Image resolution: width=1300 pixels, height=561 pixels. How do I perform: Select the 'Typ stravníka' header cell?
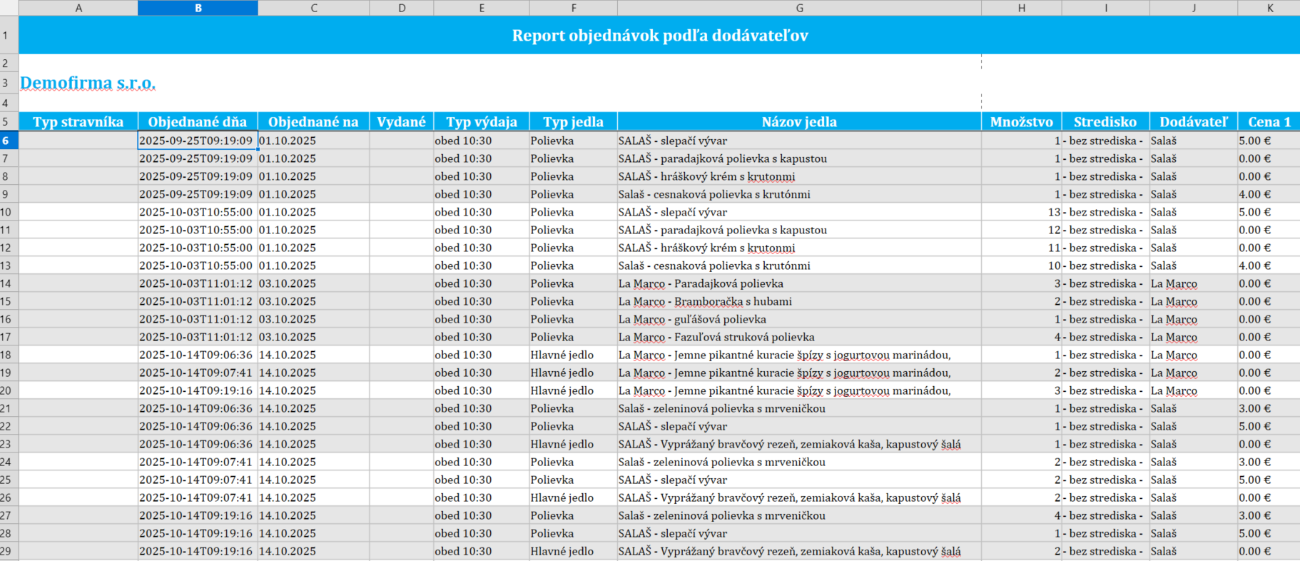[x=78, y=122]
